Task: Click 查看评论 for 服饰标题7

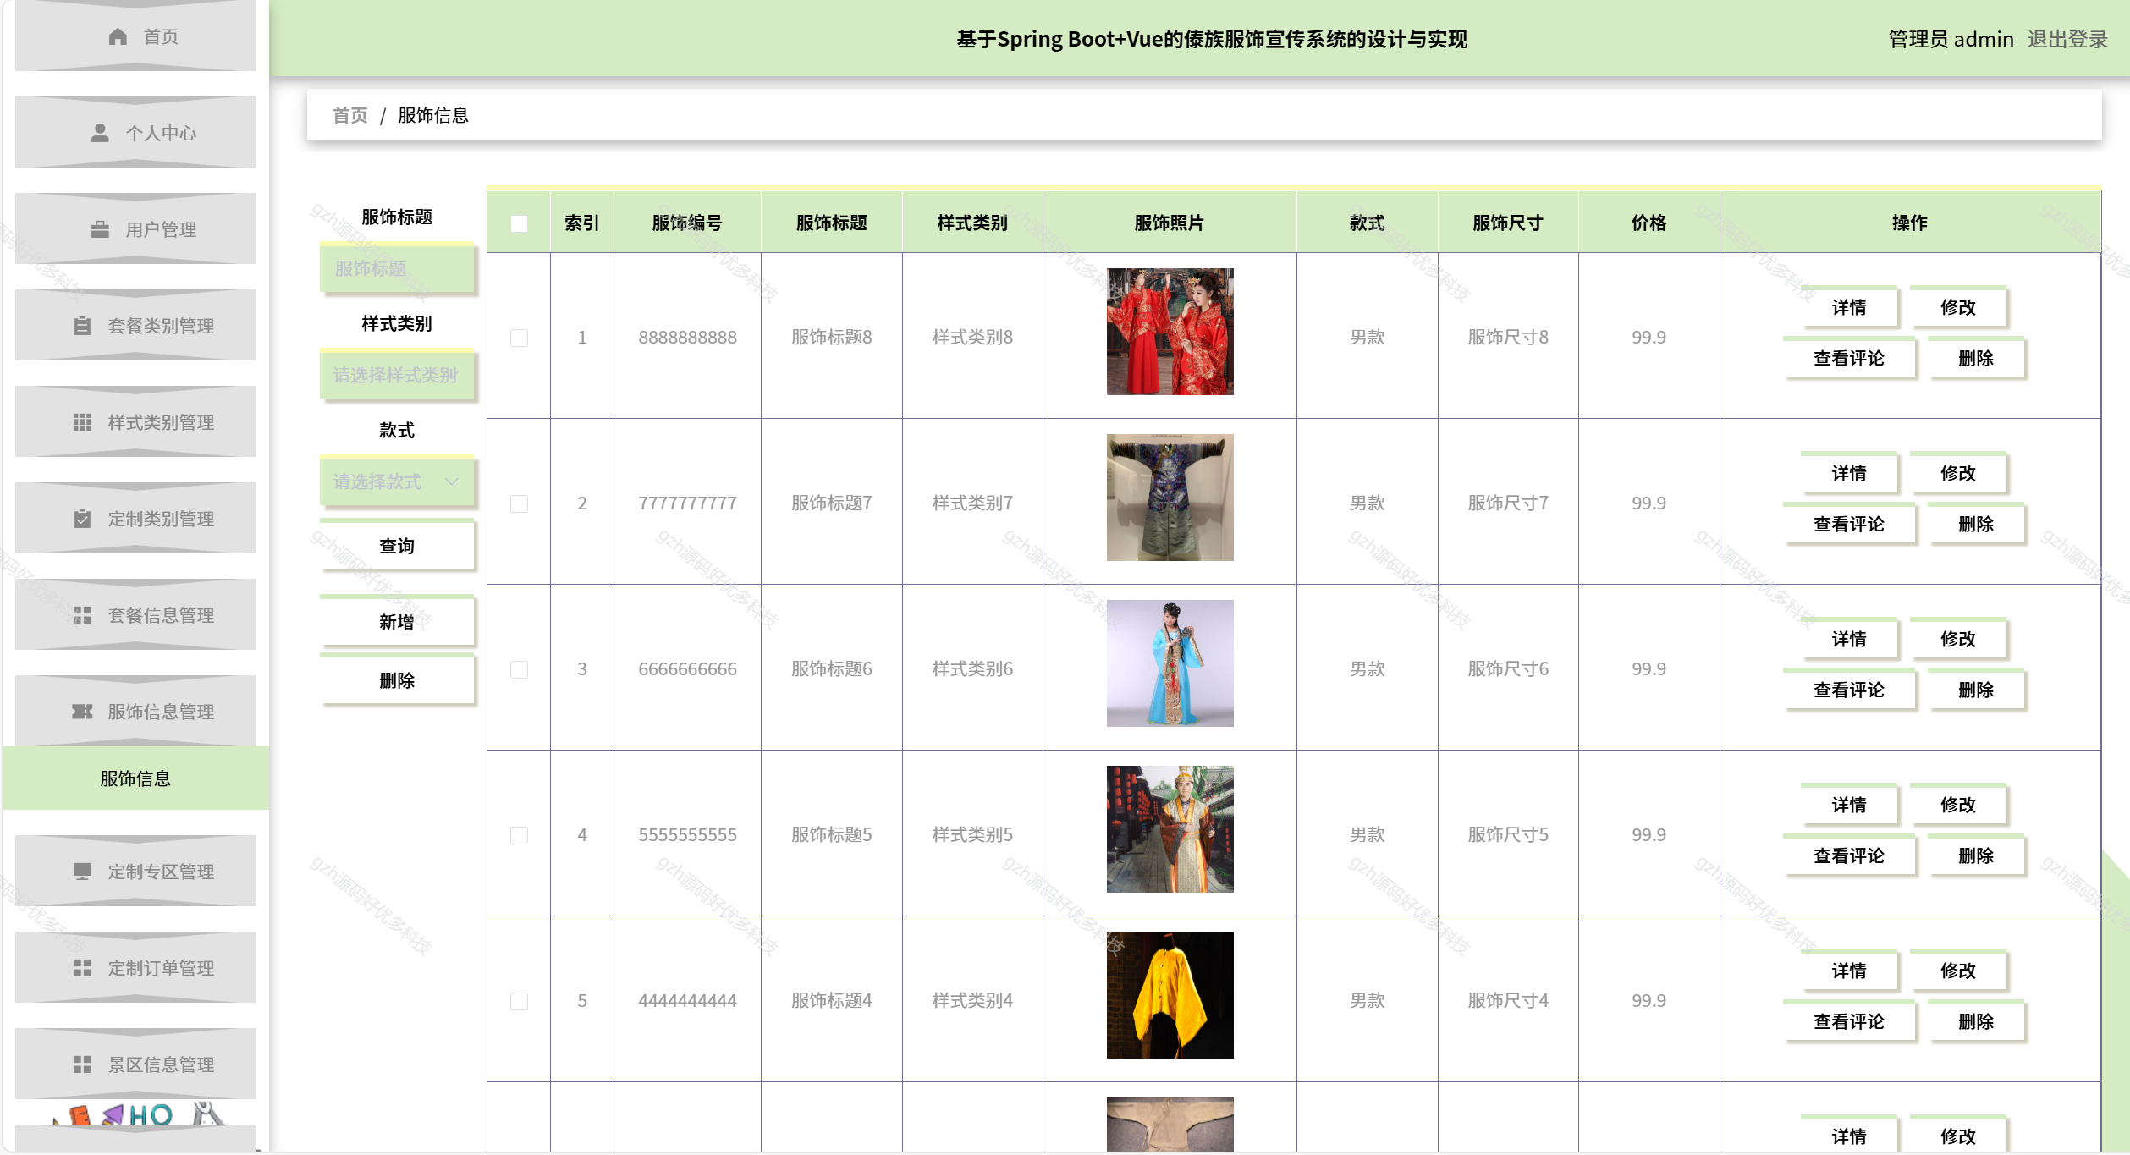Action: tap(1849, 524)
